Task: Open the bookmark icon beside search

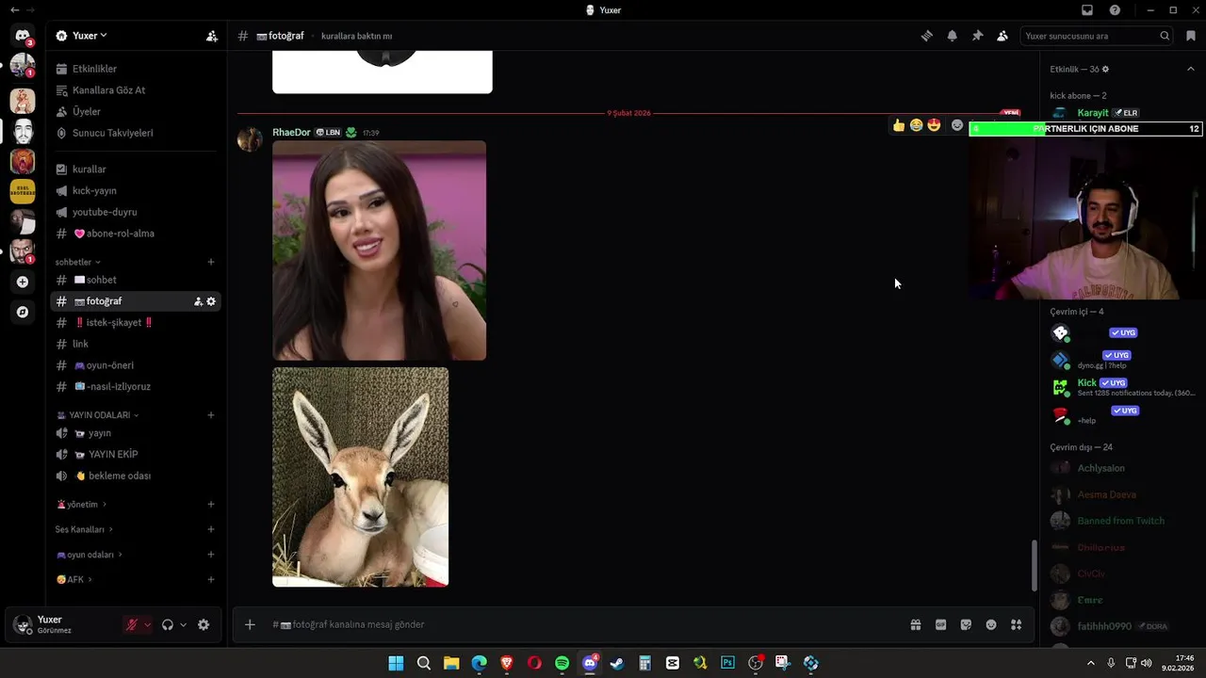Action: coord(1191,36)
